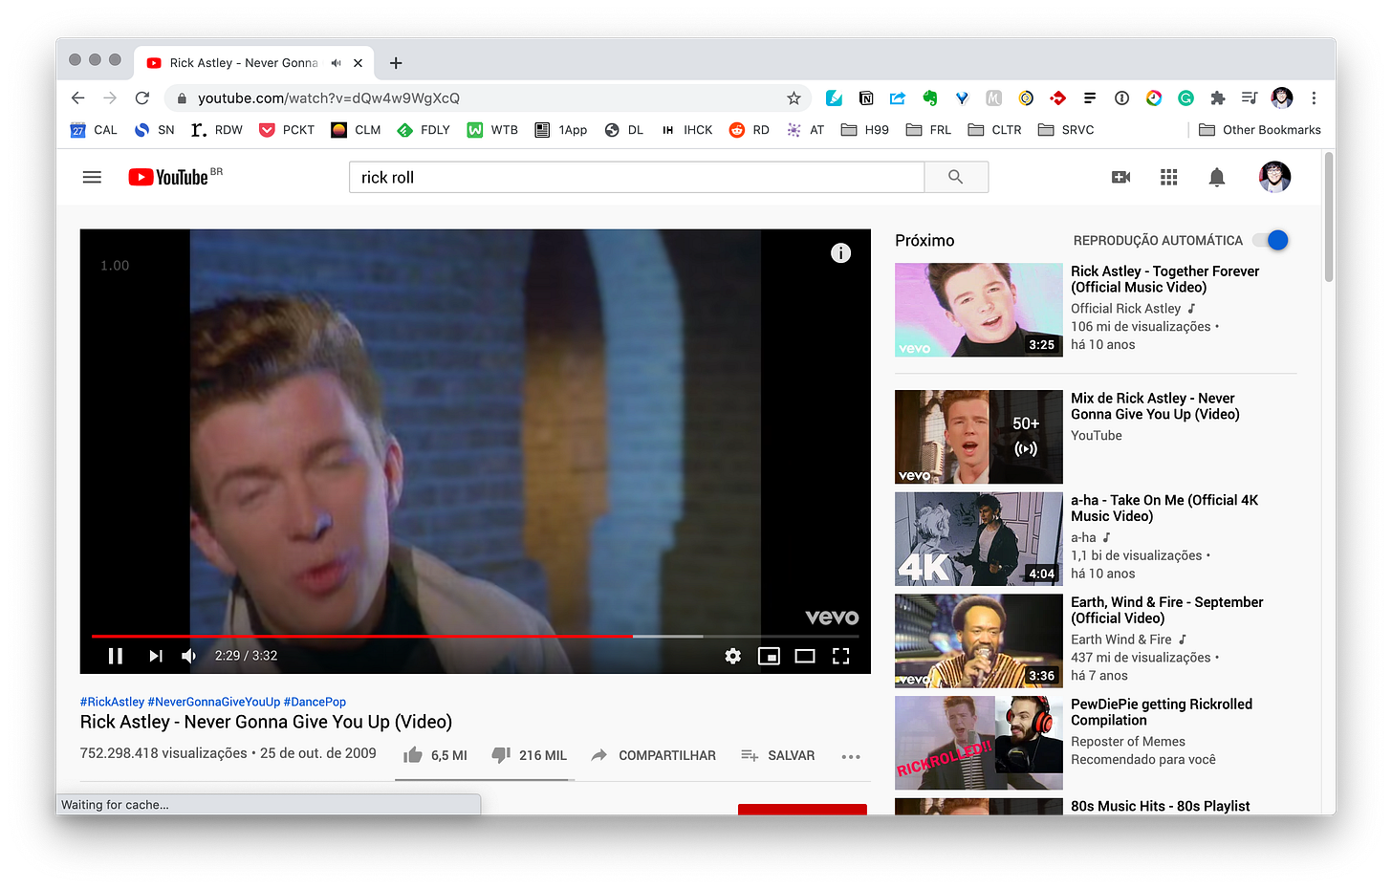Click the page vertical scrollbar
Viewport: 1392px width, 889px height.
[1329, 216]
